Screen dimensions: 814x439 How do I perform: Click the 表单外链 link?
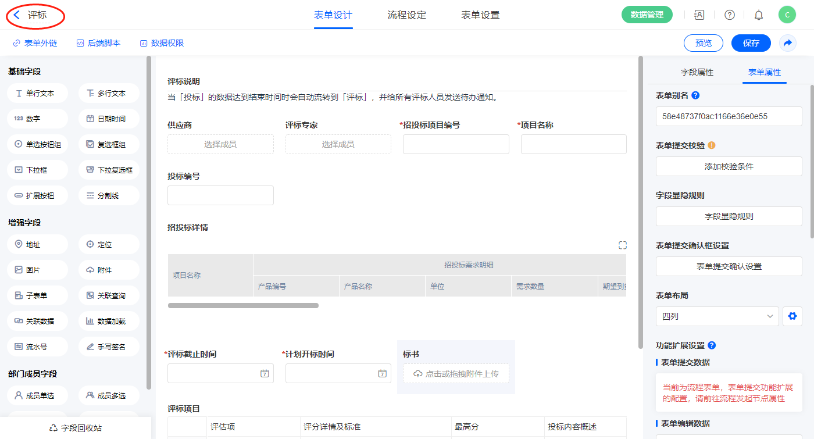35,43
